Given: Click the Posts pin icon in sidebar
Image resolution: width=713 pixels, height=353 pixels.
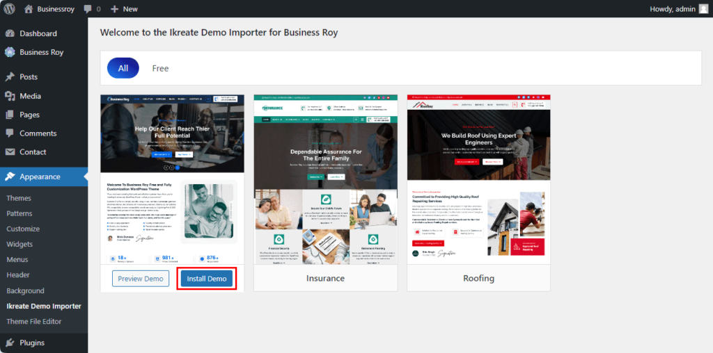Looking at the screenshot, I should (10, 77).
